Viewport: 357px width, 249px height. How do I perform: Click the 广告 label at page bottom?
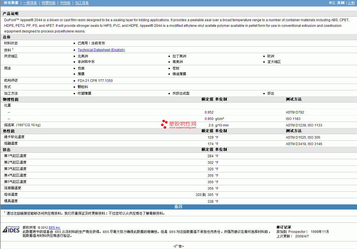tap(178, 246)
